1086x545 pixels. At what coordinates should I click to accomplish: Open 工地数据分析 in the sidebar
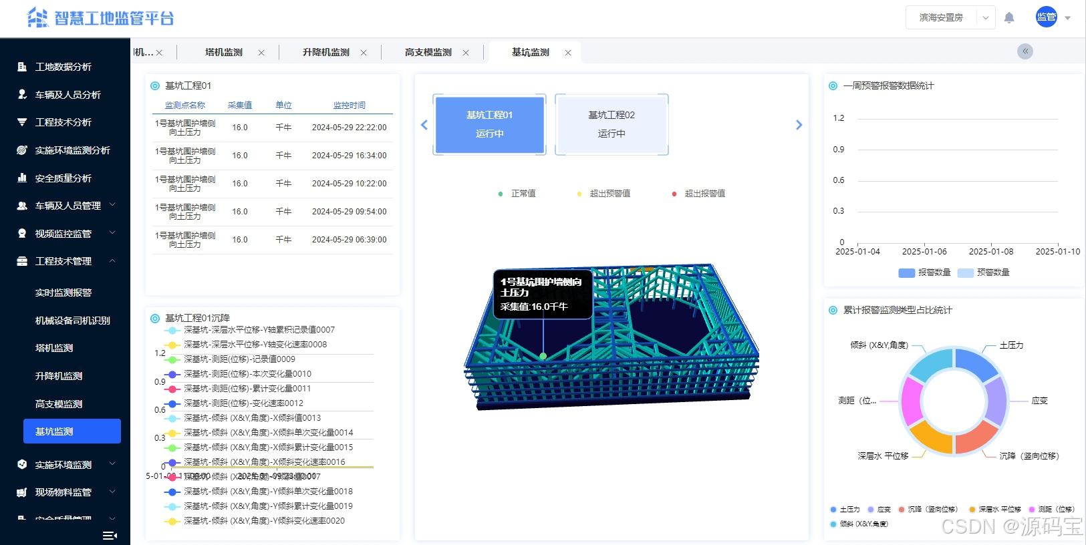(63, 67)
